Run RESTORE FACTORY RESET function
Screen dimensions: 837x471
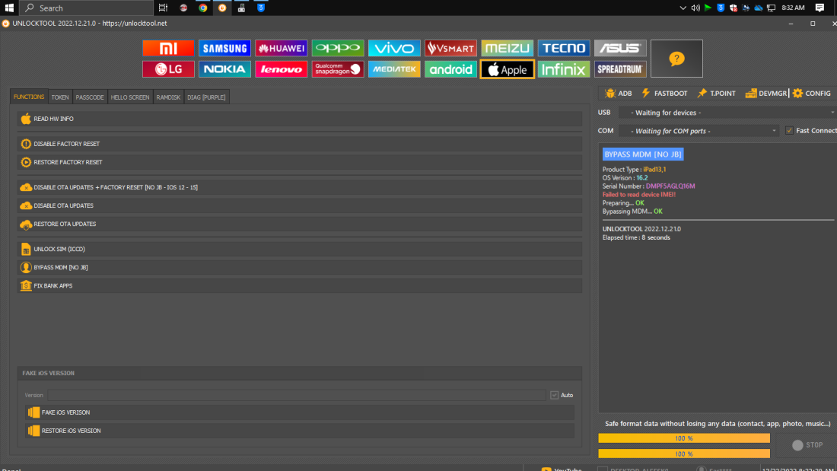tap(300, 162)
